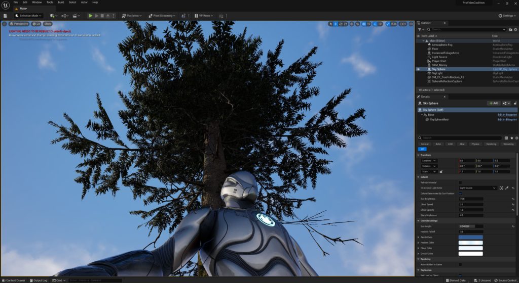Viewport: 519px width, 283px height.
Task: Open the Add content quick menu icon
Action: tap(53, 16)
